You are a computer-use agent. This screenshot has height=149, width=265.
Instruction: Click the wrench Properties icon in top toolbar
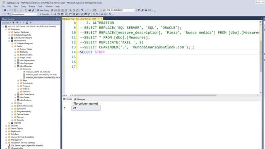pos(142,10)
